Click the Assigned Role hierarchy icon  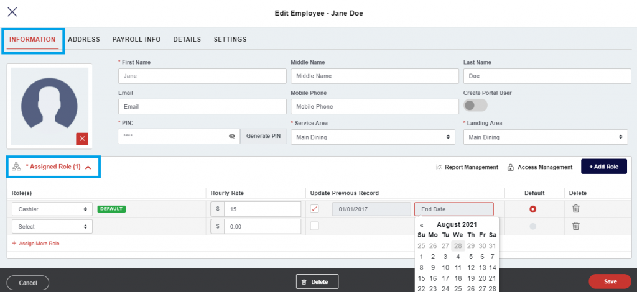(17, 167)
